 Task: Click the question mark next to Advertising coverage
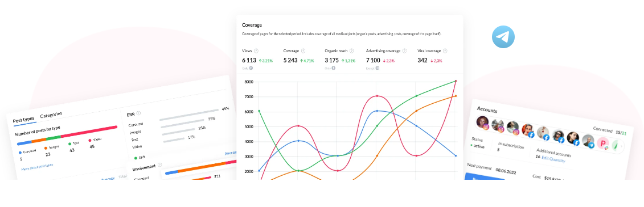pyautogui.click(x=404, y=51)
